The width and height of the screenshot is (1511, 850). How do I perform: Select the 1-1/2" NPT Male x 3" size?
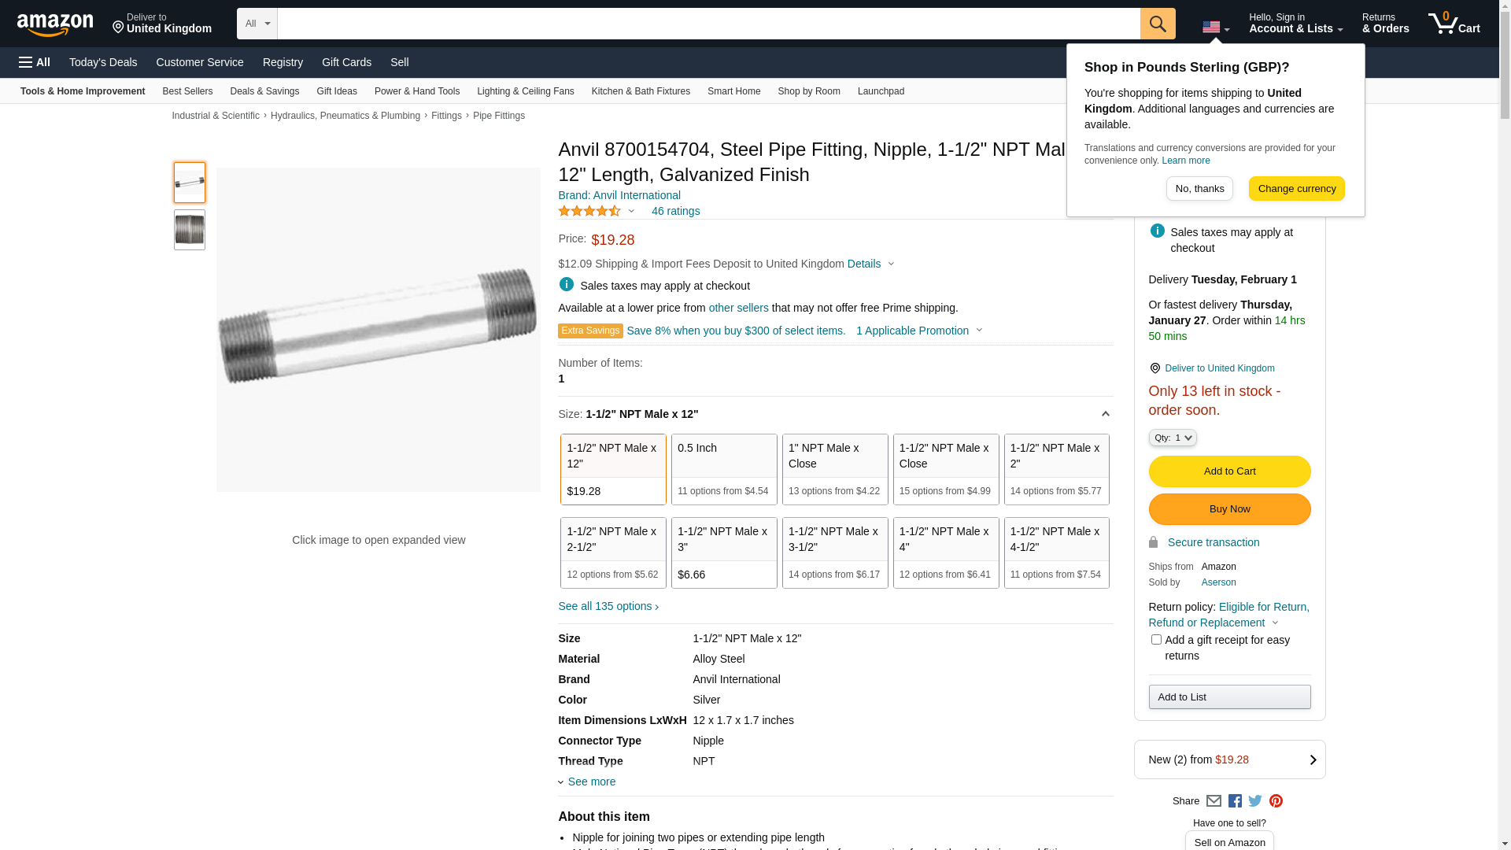(x=724, y=552)
